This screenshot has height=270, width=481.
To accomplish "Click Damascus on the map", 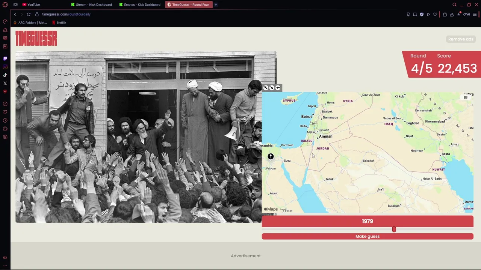I will tap(330, 117).
